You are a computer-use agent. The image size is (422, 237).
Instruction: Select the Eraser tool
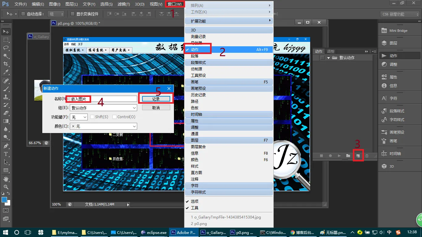(x=6, y=113)
